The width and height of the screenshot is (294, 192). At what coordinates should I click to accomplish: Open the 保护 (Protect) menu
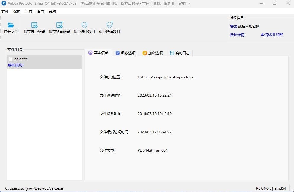pos(17,12)
